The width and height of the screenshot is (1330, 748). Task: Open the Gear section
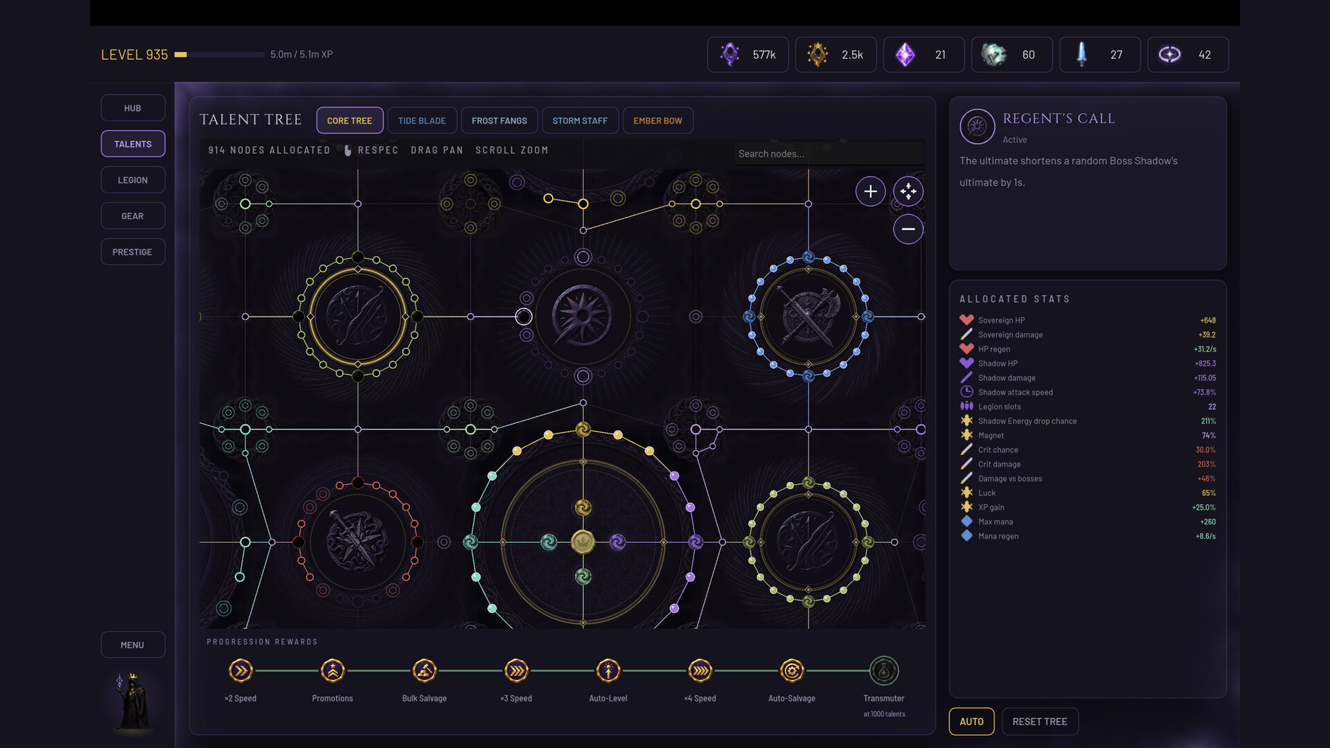click(133, 216)
